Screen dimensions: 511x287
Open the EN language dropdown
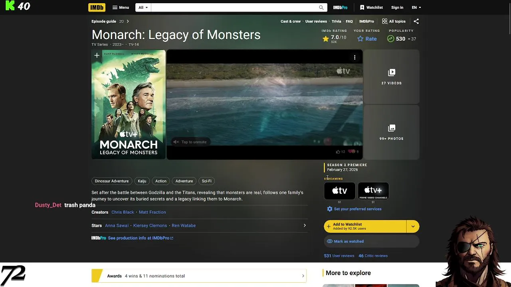pyautogui.click(x=416, y=7)
